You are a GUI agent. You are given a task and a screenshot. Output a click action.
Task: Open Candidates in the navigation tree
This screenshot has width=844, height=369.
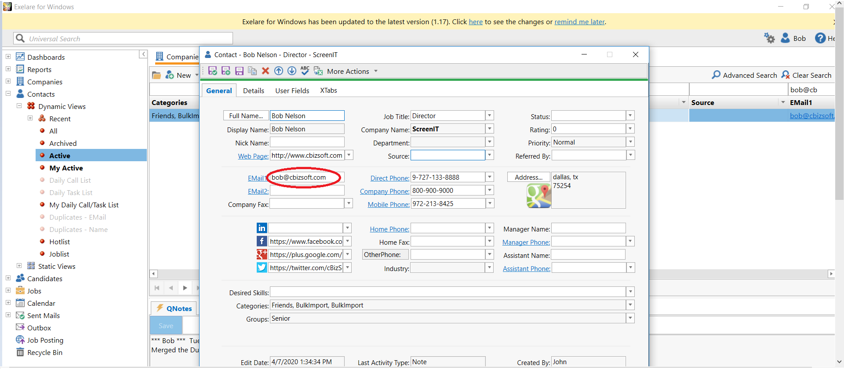pos(44,279)
